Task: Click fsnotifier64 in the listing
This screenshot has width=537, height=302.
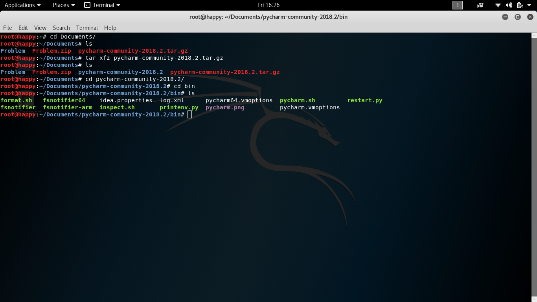Action: point(64,100)
